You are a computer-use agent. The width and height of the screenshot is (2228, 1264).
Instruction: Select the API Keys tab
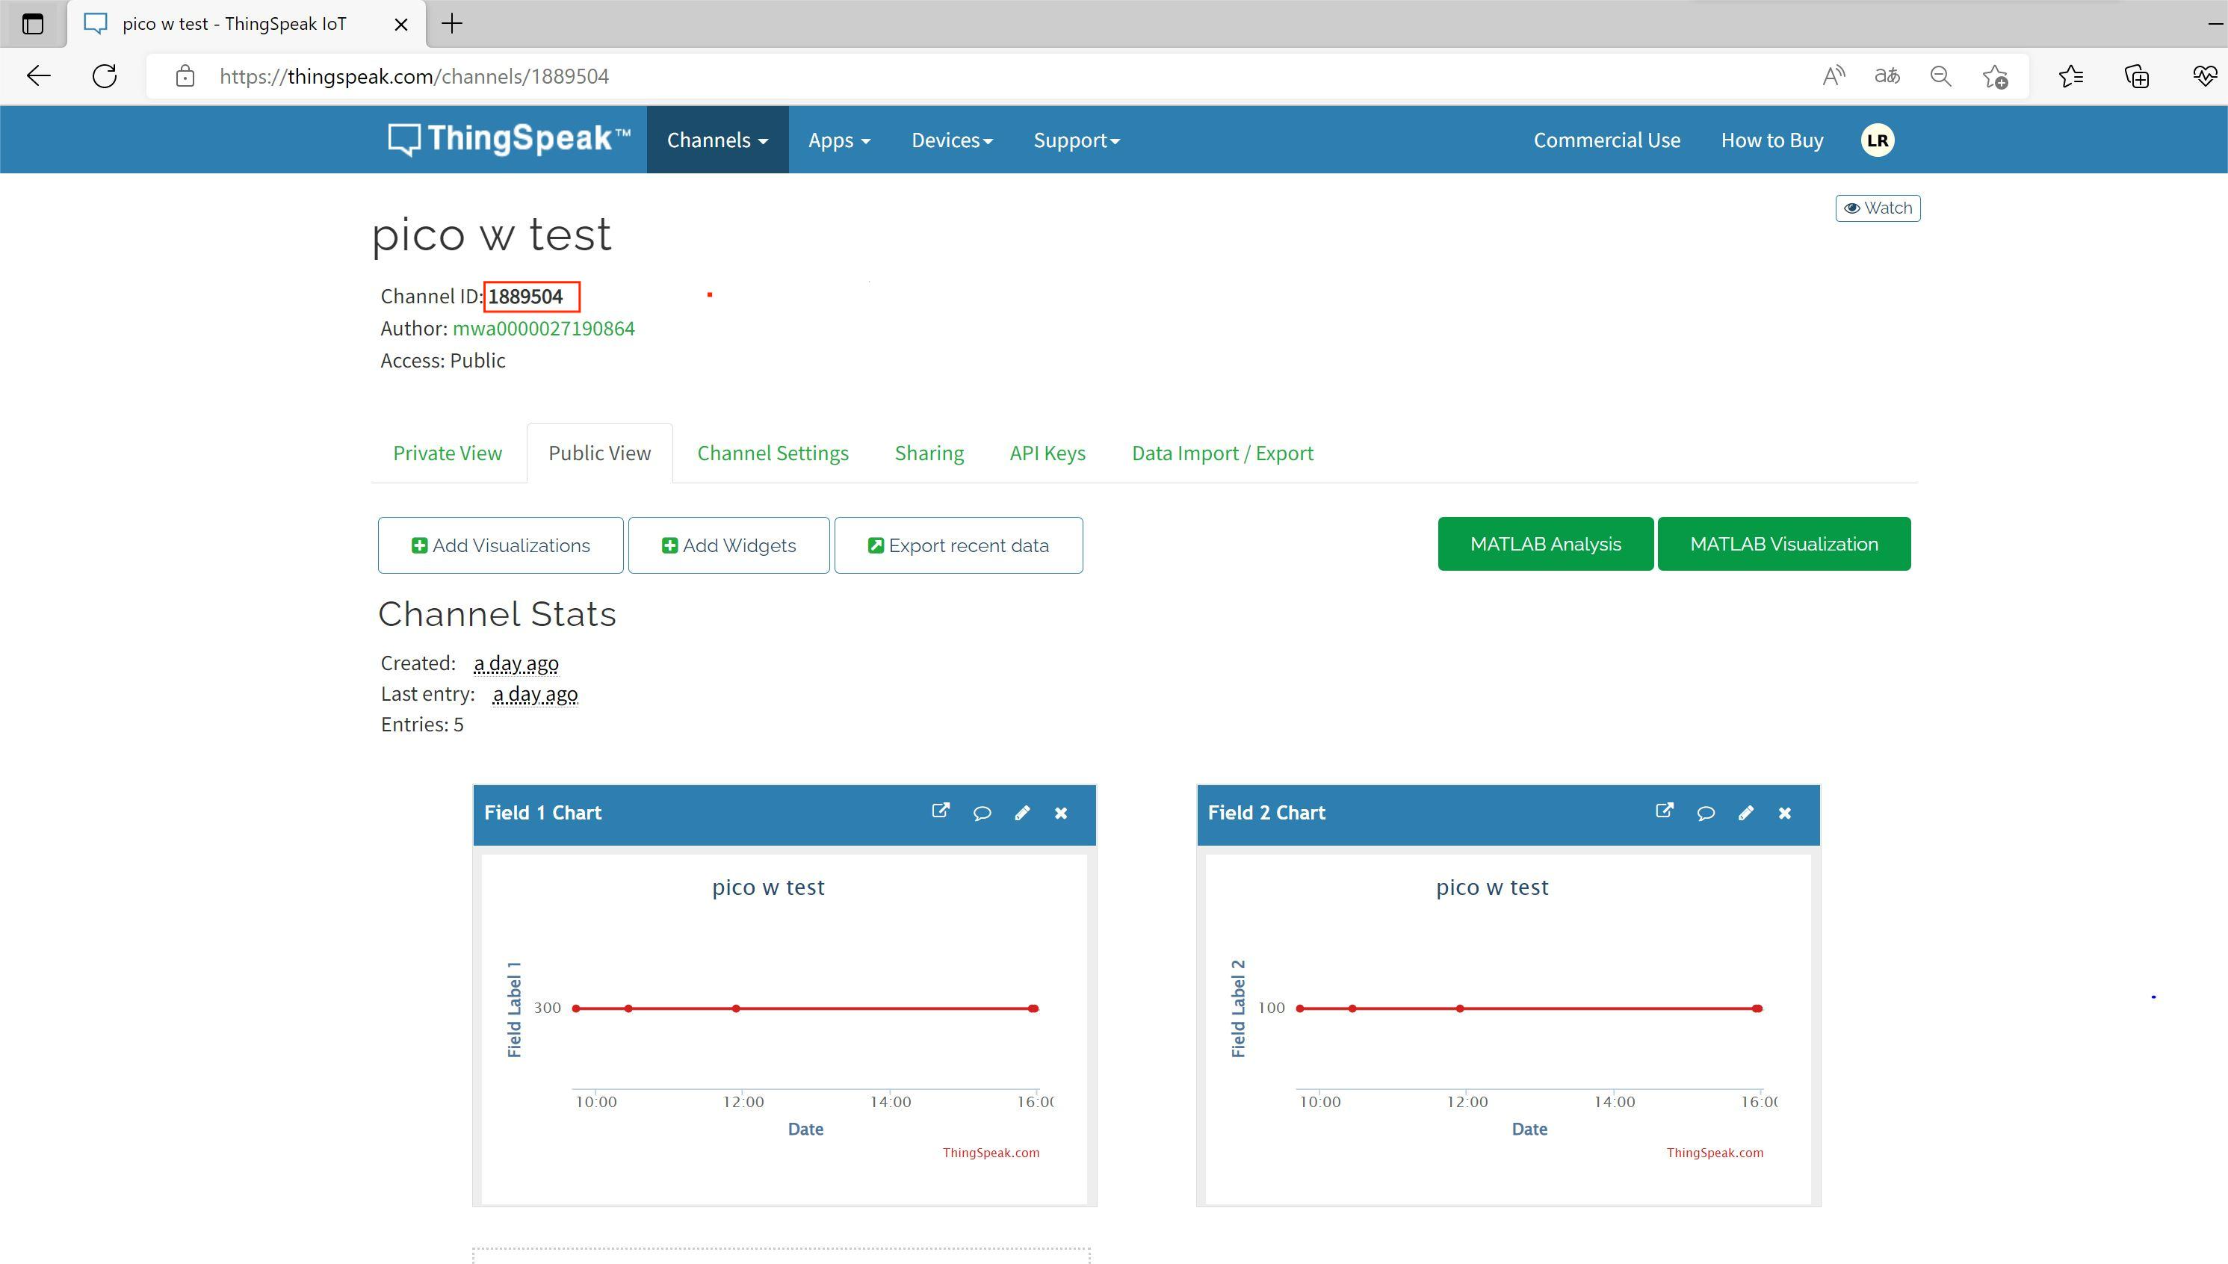(1047, 453)
